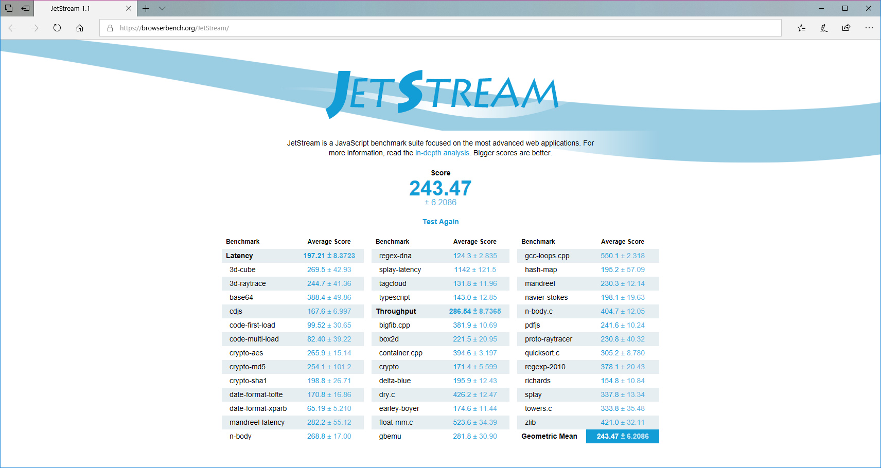Click the overall score 243.47
The image size is (881, 468).
coord(441,188)
